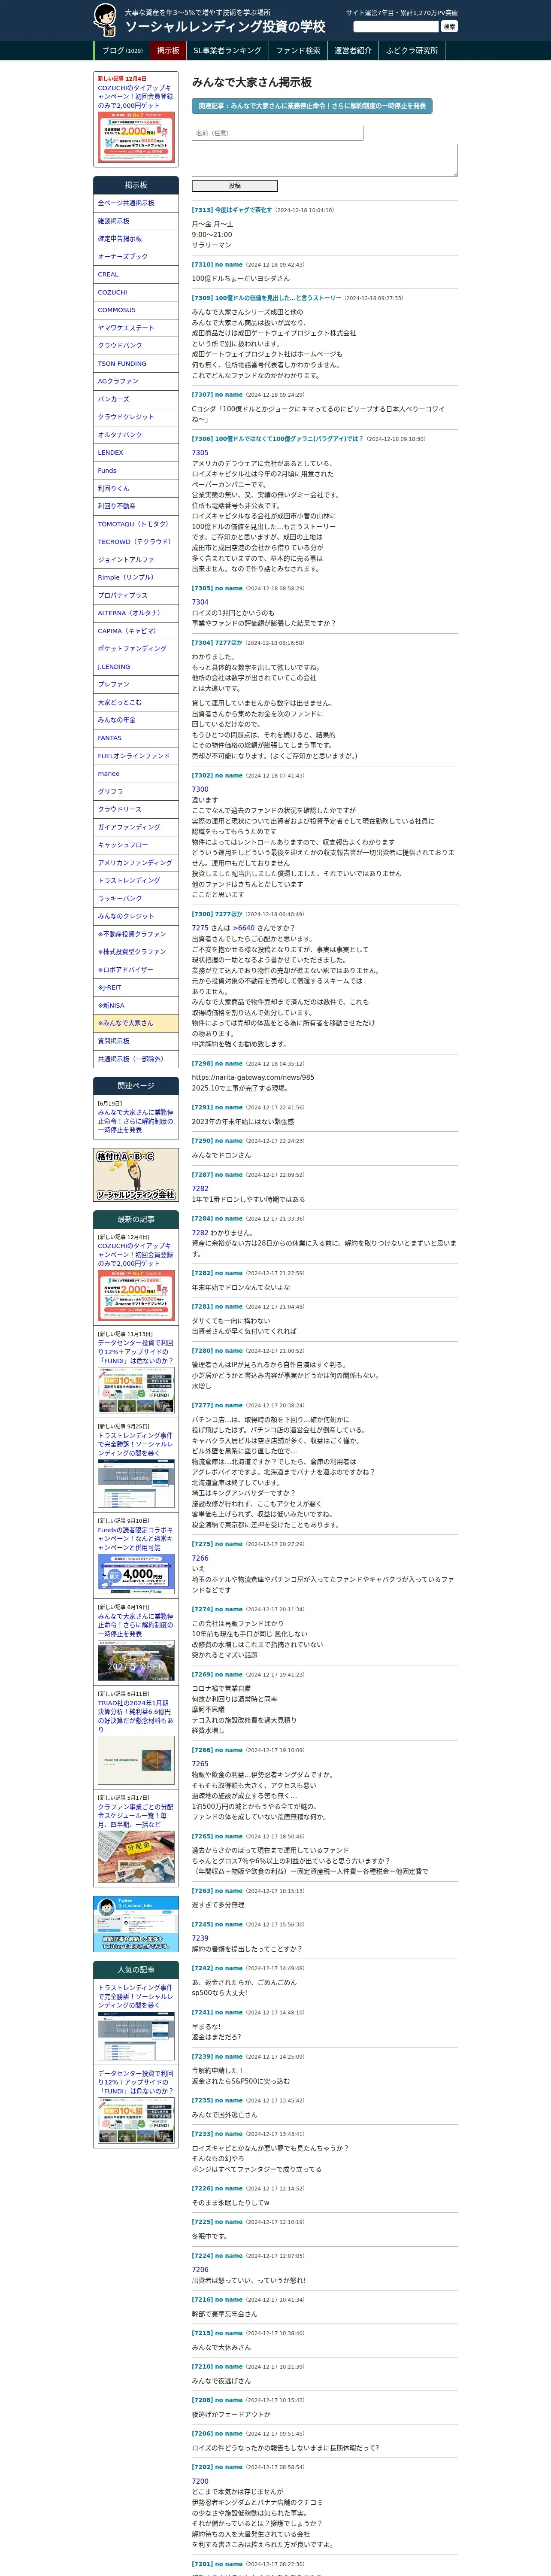Open 共通掲示板（一部除外） sidebar link

[x=136, y=1059]
